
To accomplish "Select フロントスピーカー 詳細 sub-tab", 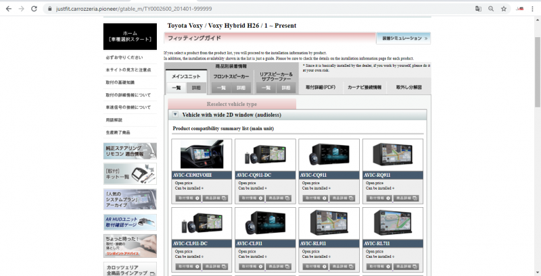I will 241,88.
